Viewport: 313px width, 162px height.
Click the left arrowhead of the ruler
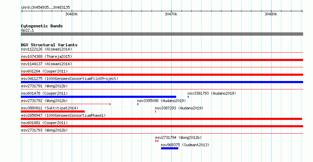pos(22,11)
